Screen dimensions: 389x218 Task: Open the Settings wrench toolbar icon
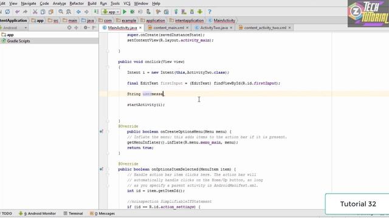pos(158,12)
